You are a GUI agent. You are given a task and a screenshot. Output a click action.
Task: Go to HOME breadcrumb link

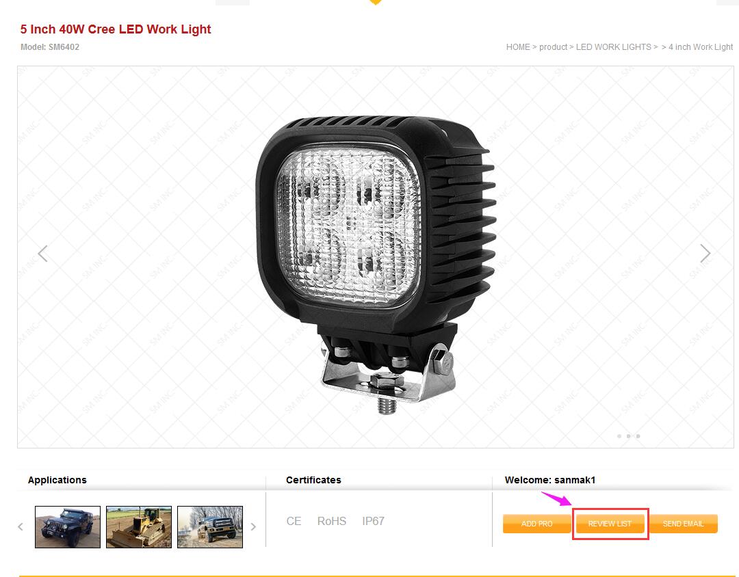[x=518, y=47]
